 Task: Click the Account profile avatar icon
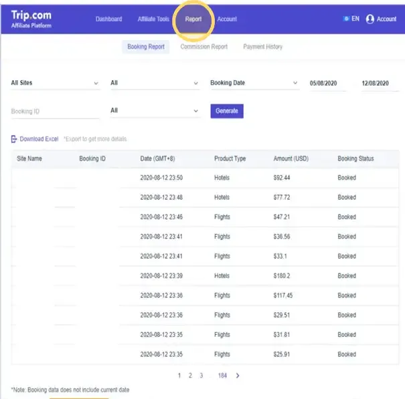[x=370, y=19]
